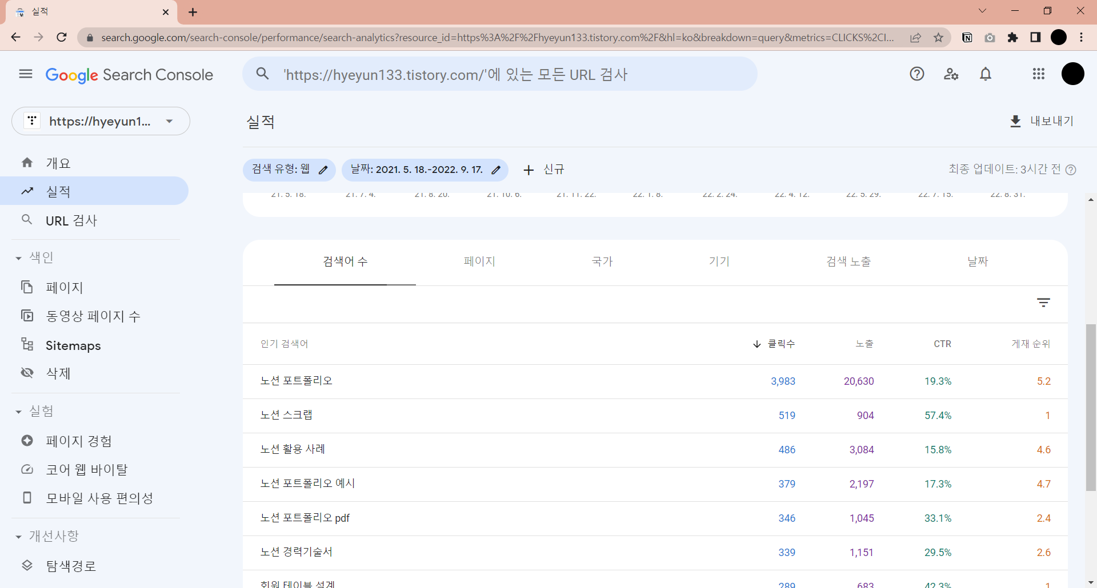The width and height of the screenshot is (1097, 588).
Task: Add a new filter with 신규
Action: point(543,170)
